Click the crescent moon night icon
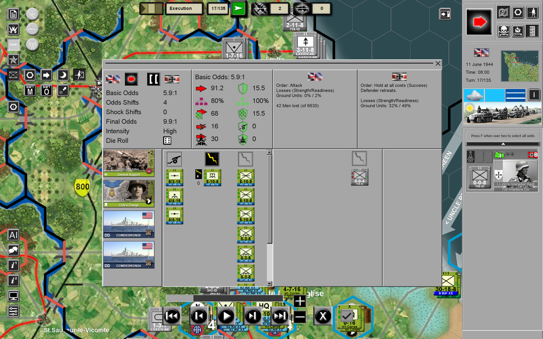The width and height of the screenshot is (543, 339). [63, 75]
